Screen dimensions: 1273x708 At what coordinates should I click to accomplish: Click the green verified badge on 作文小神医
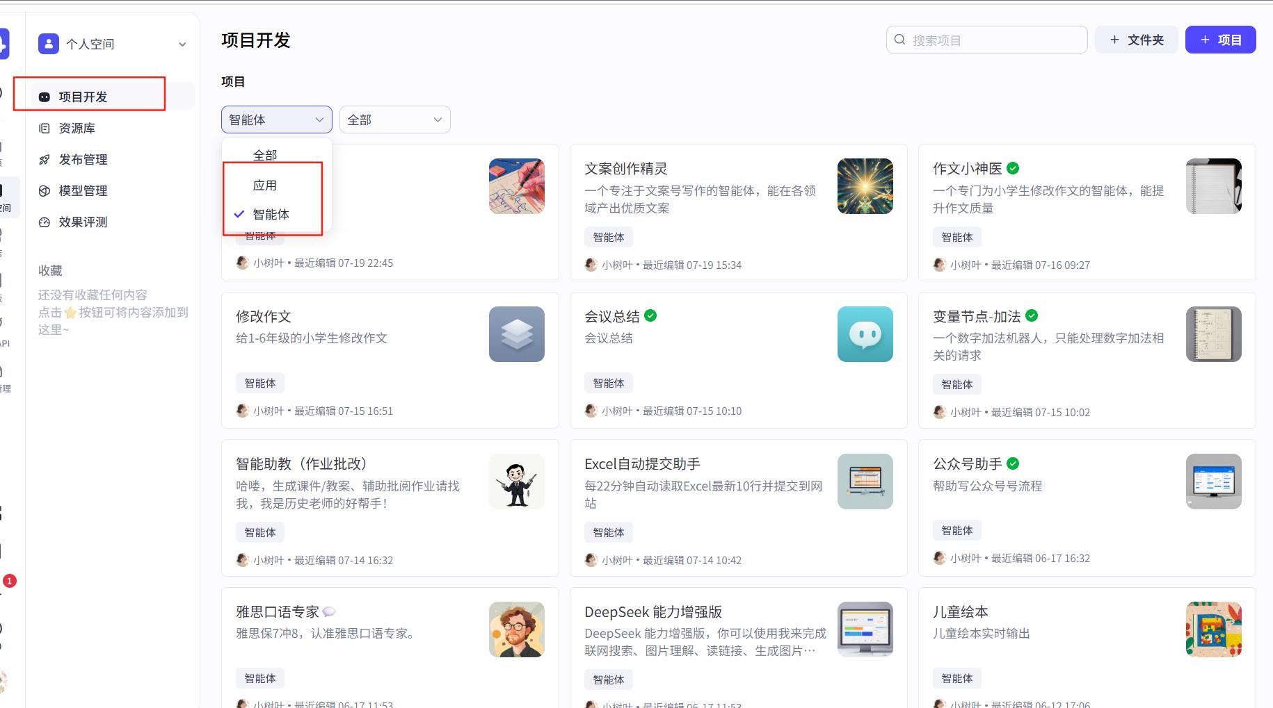point(1014,168)
